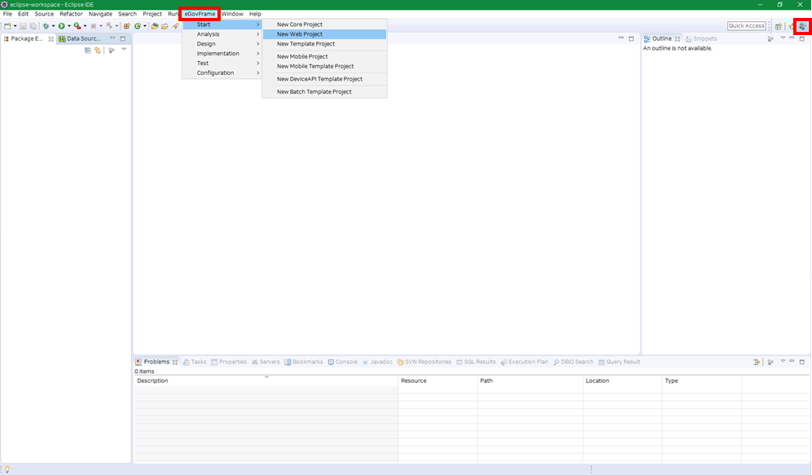
Task: Sort problems by Description column header
Action: click(266, 380)
